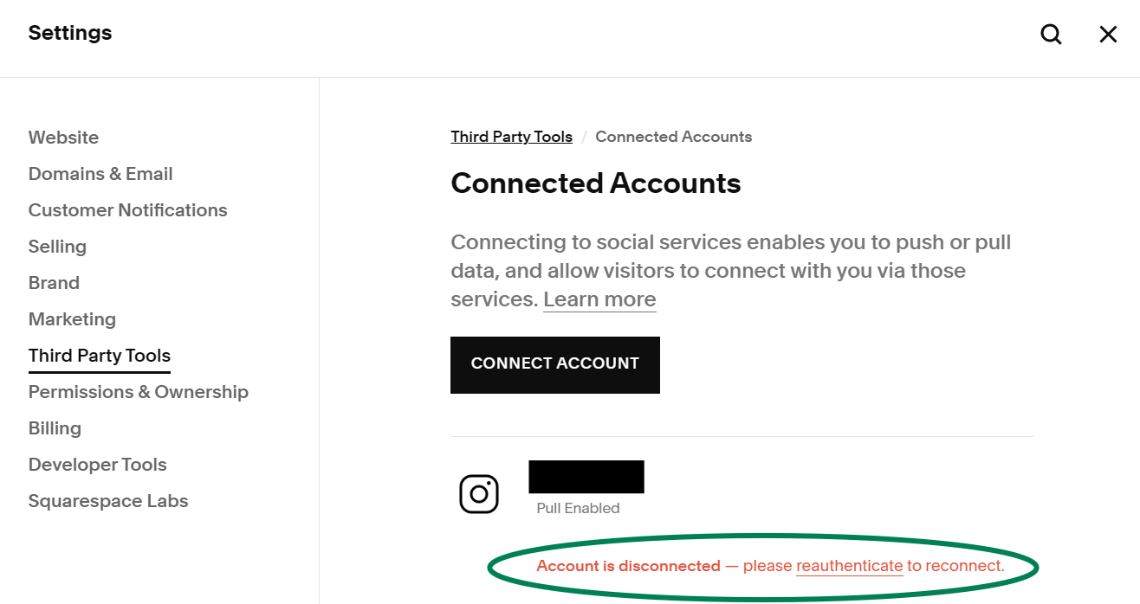The image size is (1140, 604).
Task: Go to Billing settings
Action: [55, 428]
